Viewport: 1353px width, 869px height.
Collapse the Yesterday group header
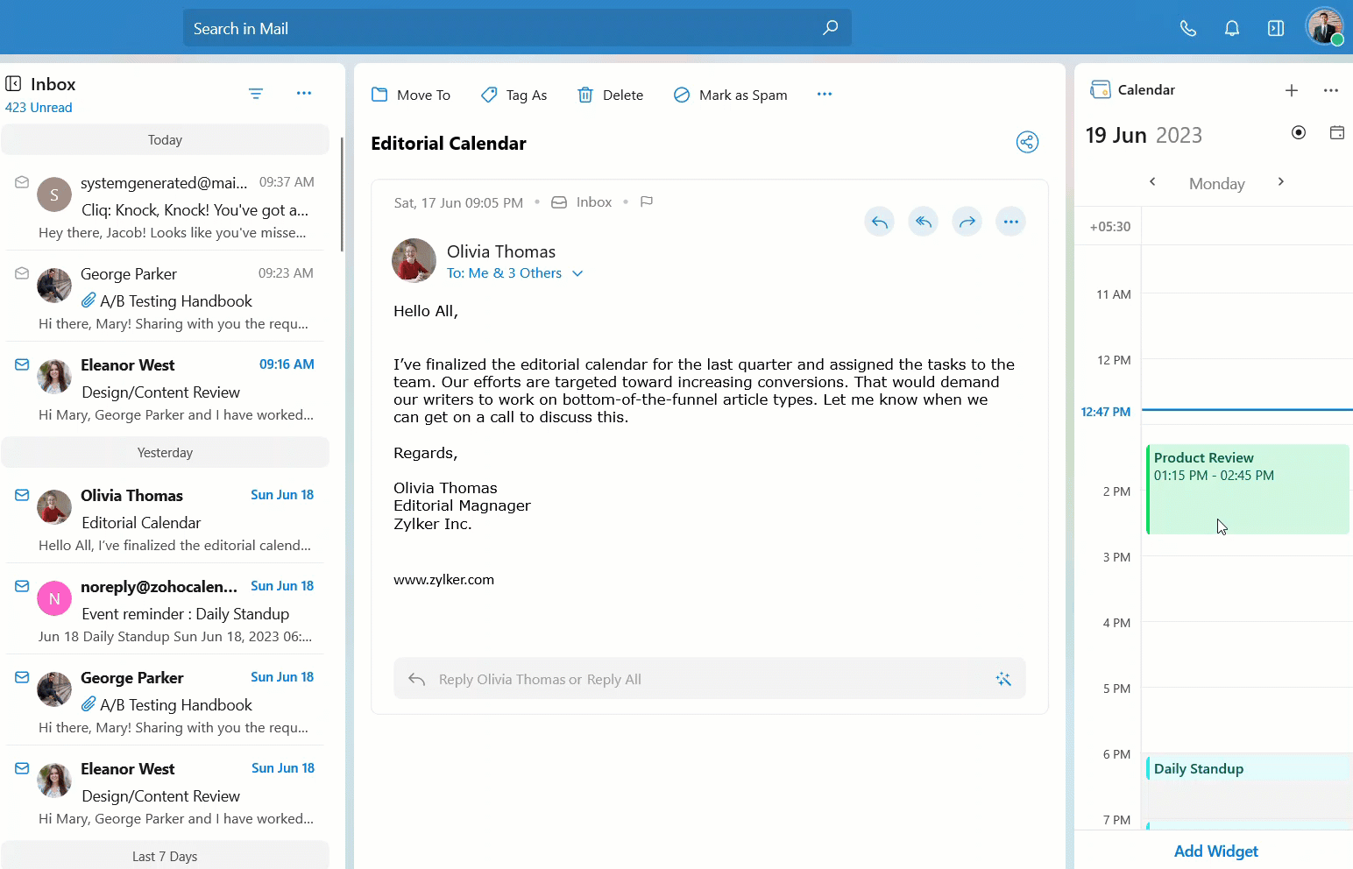point(165,452)
